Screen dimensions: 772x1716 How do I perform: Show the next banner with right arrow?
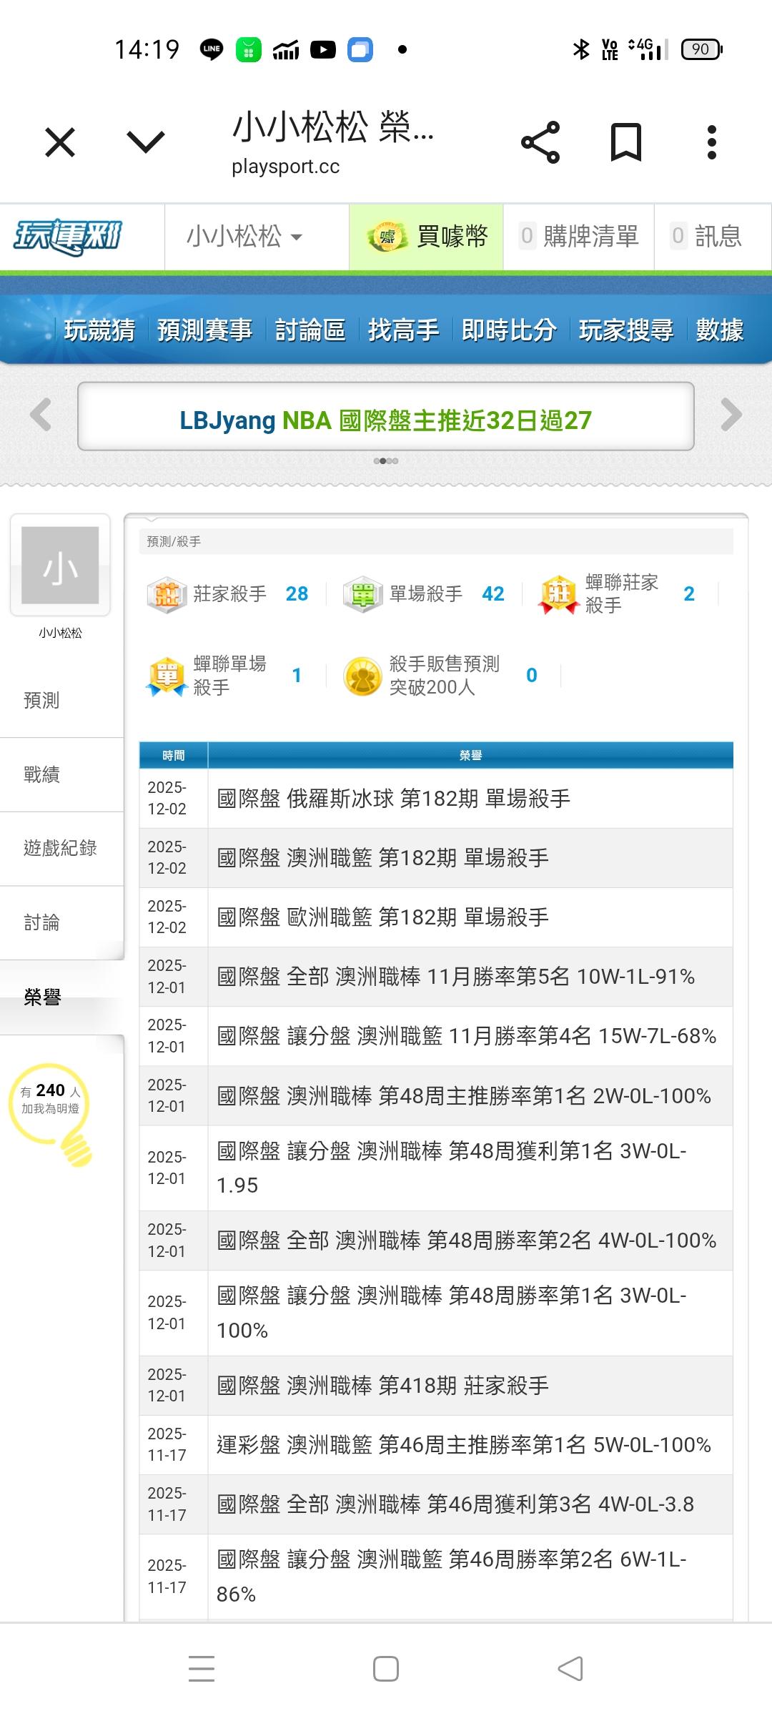pos(731,415)
